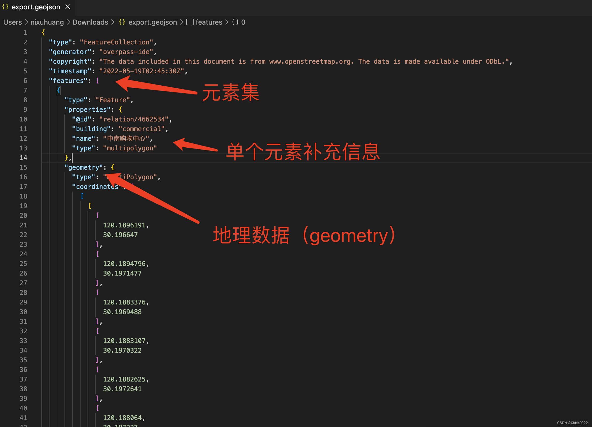Click the www.openstreetmap.org text in copyright
Screen dimensions: 592x427
pyautogui.click(x=310, y=62)
